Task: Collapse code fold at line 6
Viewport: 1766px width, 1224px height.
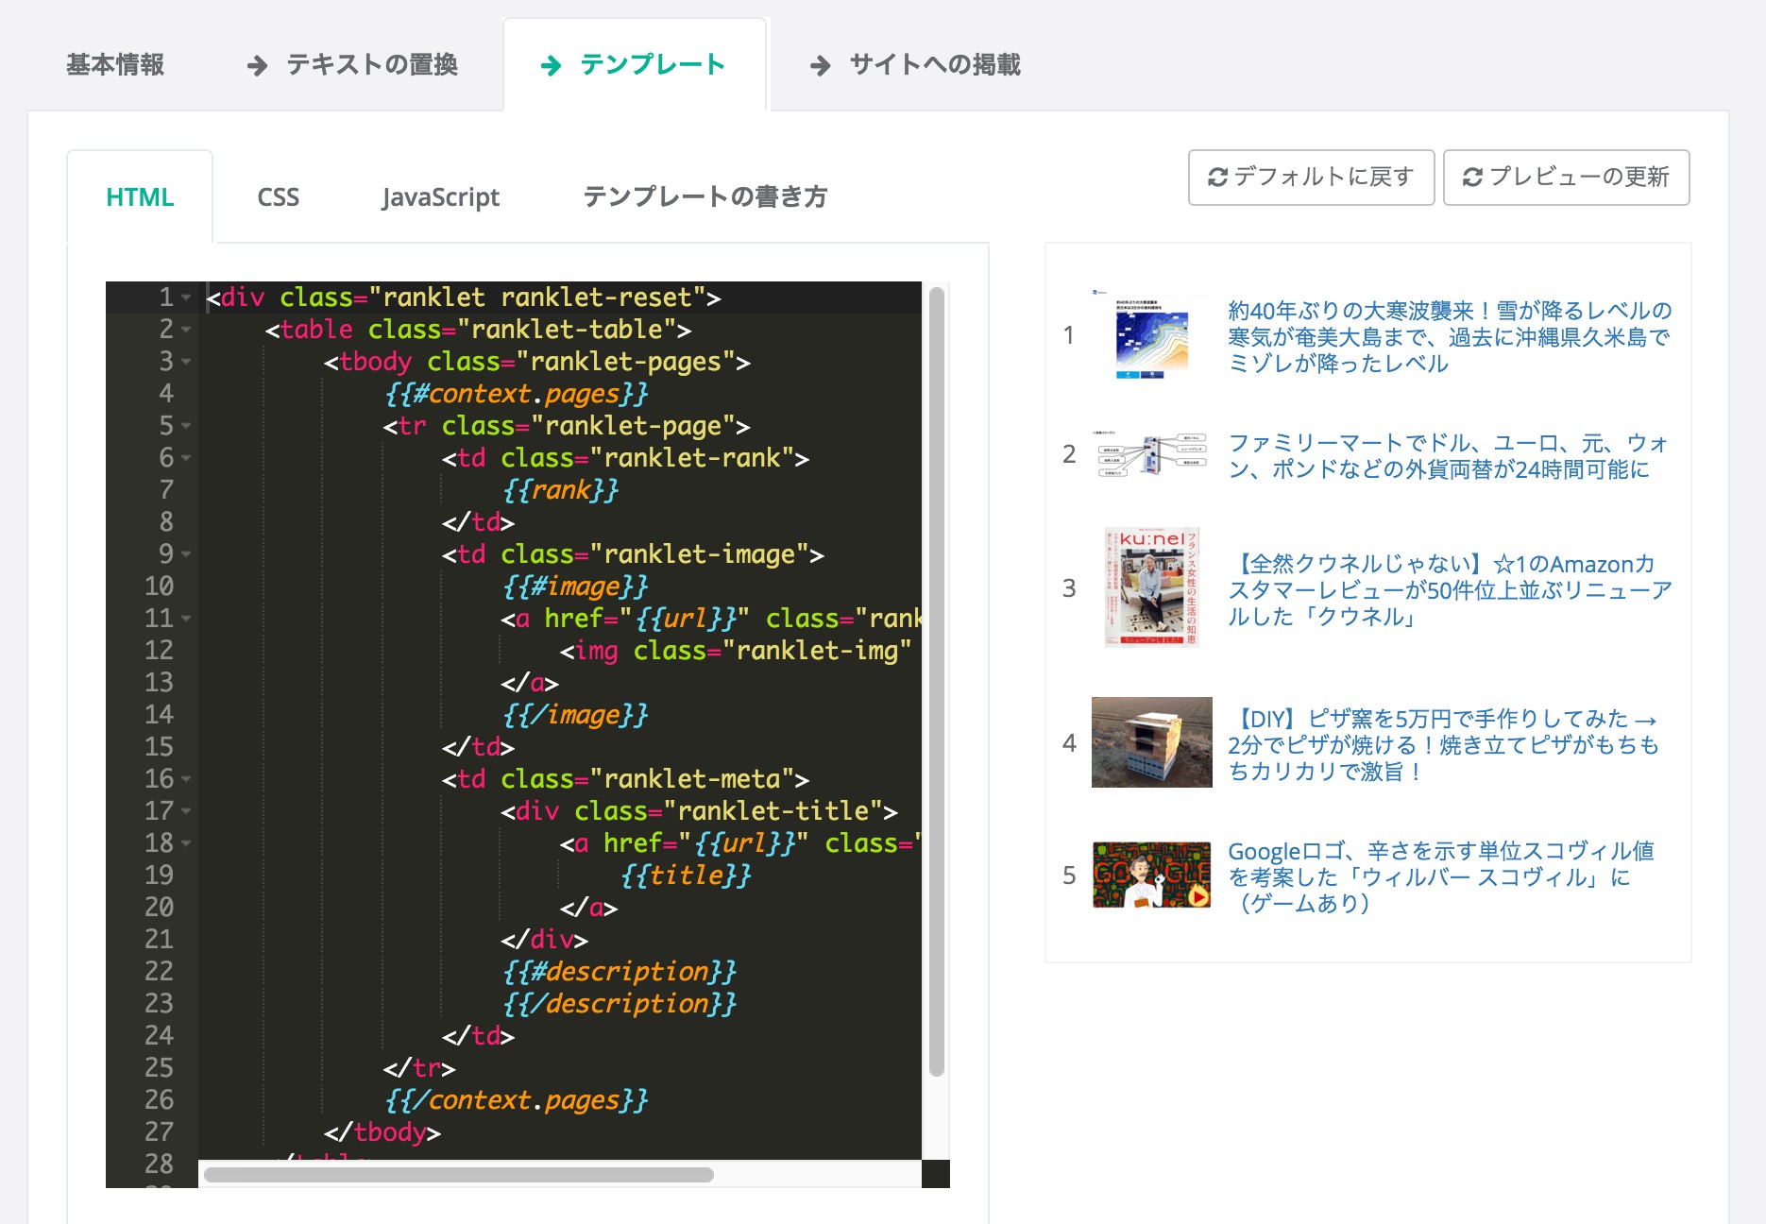Action: pos(186,458)
